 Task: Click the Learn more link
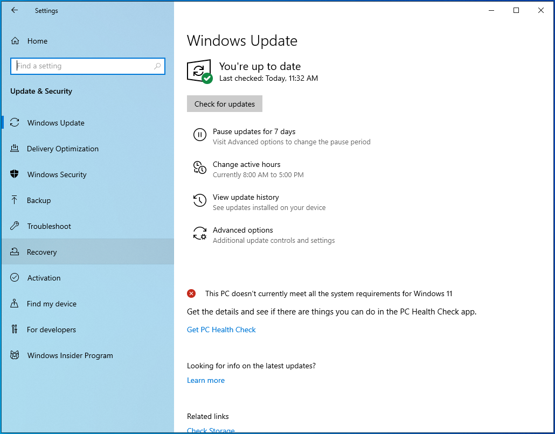206,380
